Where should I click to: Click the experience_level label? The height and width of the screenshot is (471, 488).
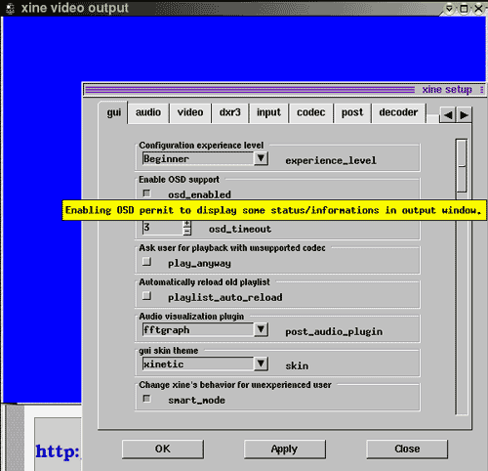click(331, 160)
